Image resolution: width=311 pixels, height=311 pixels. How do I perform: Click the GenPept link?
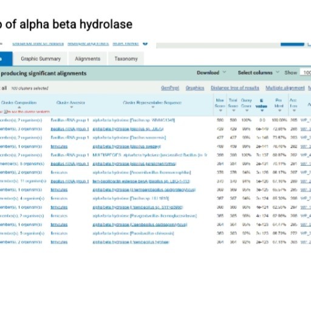(170, 88)
